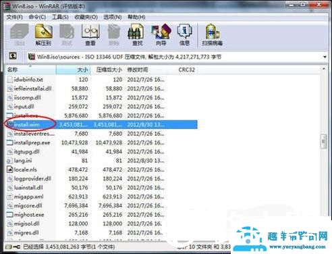
Task: Open the Commands (命令) menu
Action: tap(37, 17)
